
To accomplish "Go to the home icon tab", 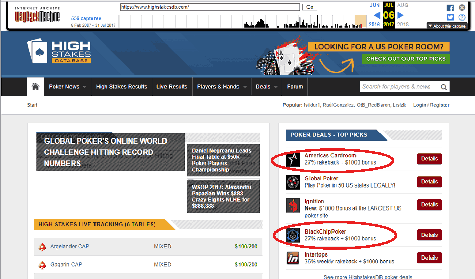I will point(35,87).
